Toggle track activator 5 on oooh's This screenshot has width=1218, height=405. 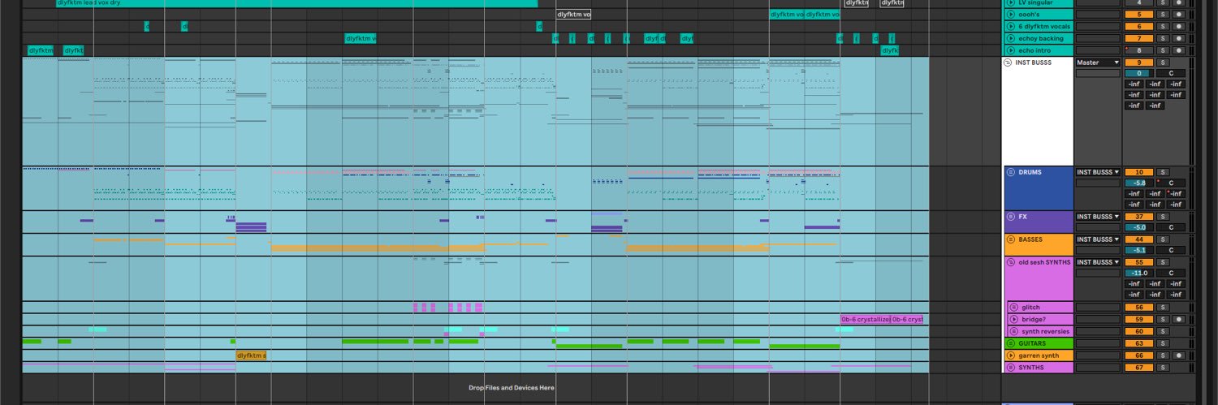1139,15
